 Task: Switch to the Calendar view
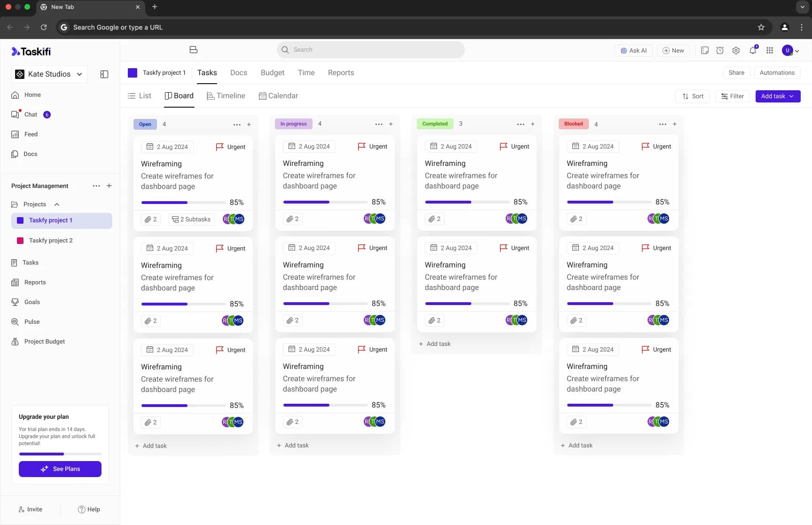tap(278, 96)
